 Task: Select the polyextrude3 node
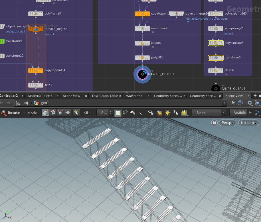tap(216, 43)
